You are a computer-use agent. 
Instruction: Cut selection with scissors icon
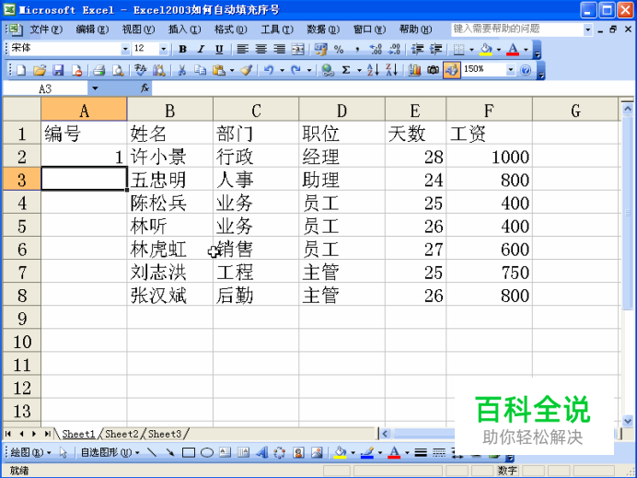181,70
